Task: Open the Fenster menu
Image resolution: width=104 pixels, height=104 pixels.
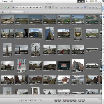Action: pyautogui.click(x=5, y=1)
